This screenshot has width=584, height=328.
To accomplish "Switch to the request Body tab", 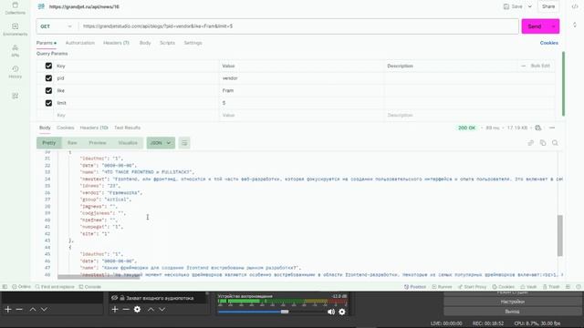I will pyautogui.click(x=145, y=43).
